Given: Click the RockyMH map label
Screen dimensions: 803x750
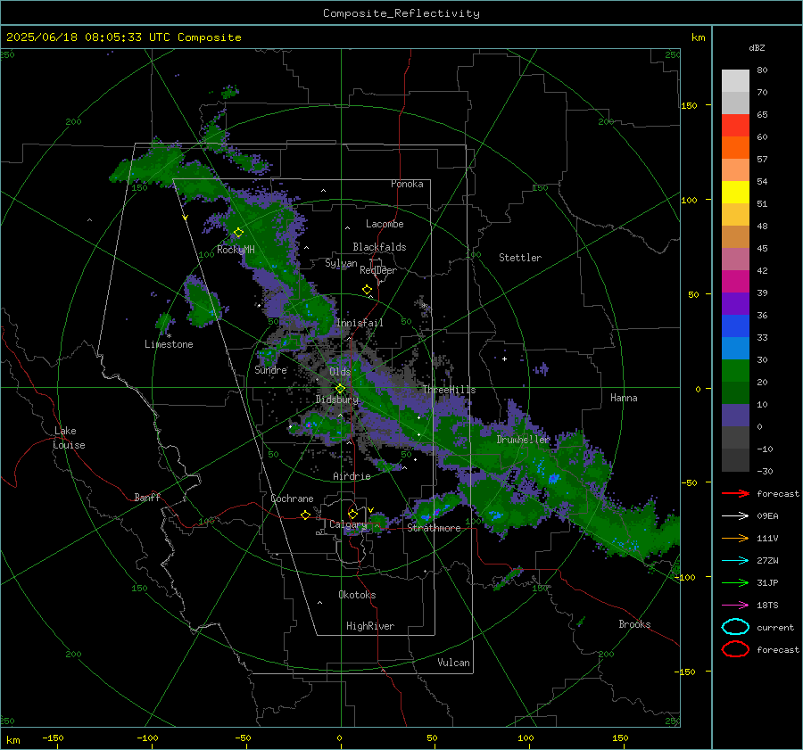Looking at the screenshot, I should point(236,250).
